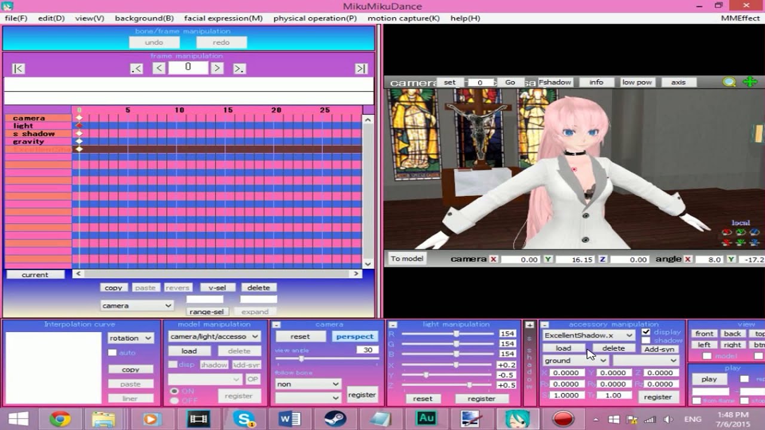
Task: Jump to the last frame arrow button
Action: (360, 69)
